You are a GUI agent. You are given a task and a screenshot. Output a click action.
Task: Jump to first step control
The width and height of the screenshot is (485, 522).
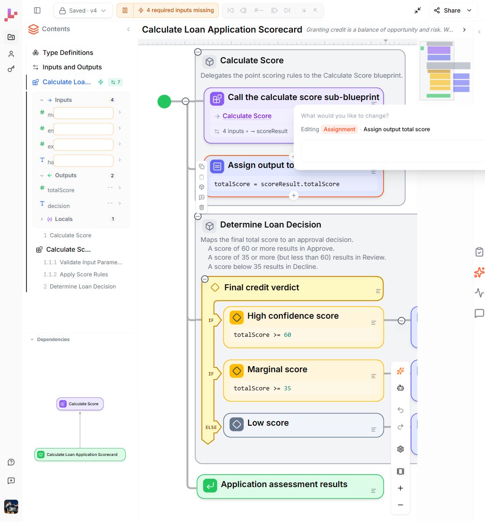pos(230,10)
